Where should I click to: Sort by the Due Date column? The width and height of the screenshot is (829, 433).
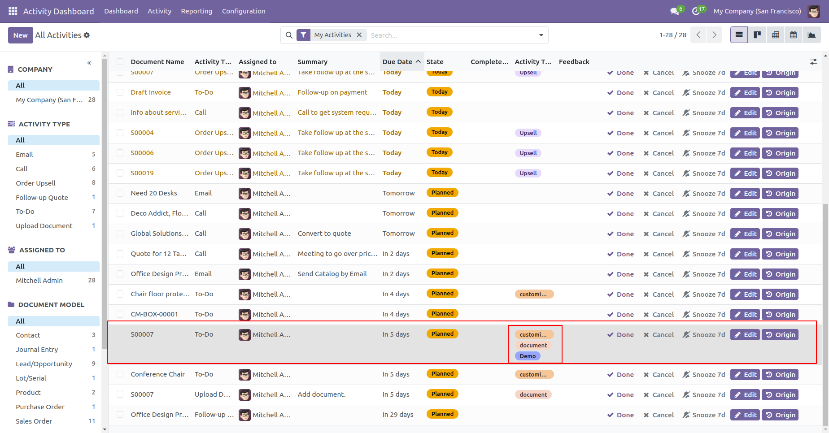(401, 62)
